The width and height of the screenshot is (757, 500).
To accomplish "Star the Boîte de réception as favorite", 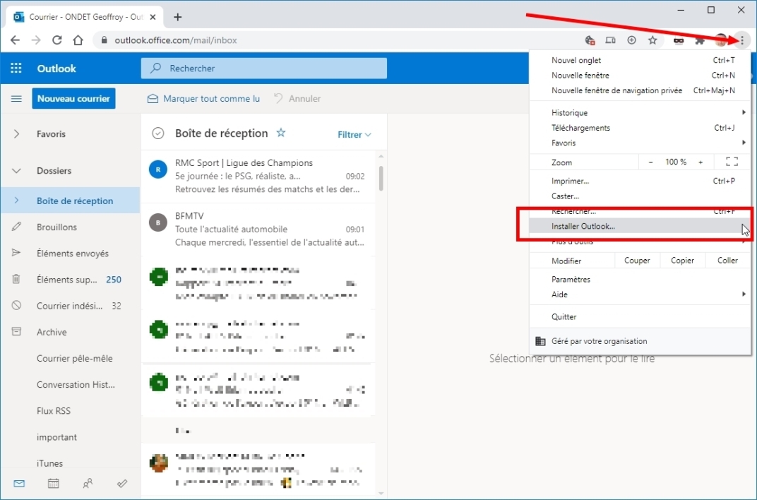I will click(x=280, y=132).
